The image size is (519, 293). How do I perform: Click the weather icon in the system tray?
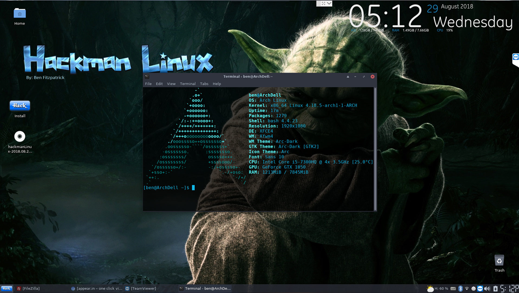430,289
